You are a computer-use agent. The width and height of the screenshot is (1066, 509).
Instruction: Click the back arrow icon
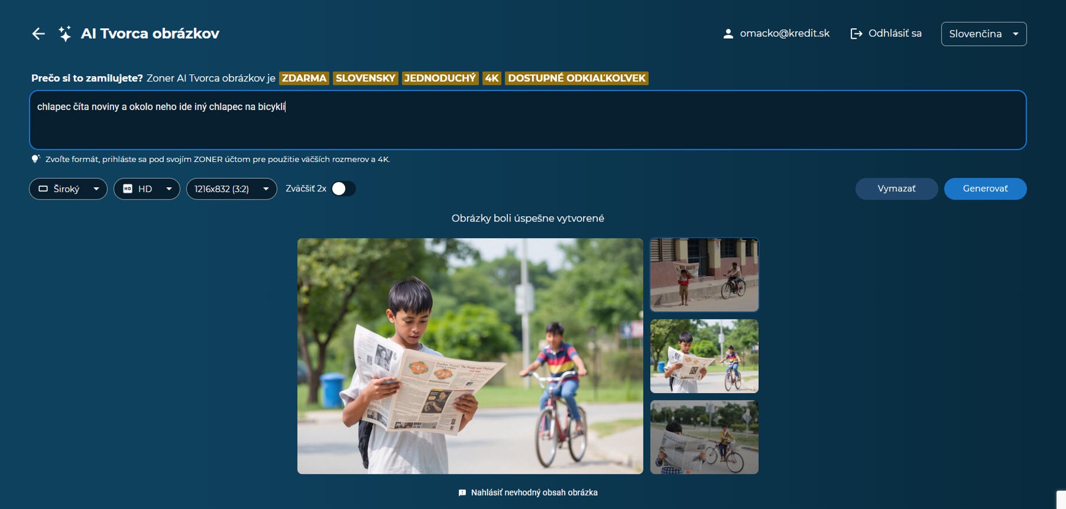click(x=38, y=34)
